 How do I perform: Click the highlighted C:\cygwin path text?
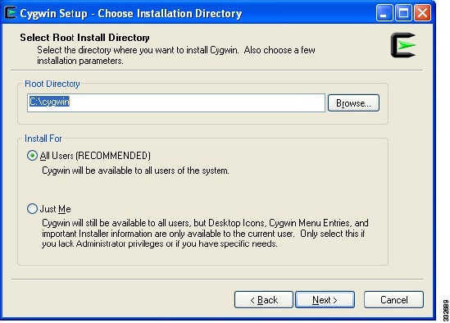[x=49, y=102]
